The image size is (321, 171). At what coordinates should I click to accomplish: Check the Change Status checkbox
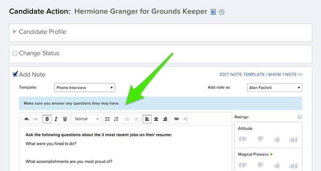pos(15,53)
